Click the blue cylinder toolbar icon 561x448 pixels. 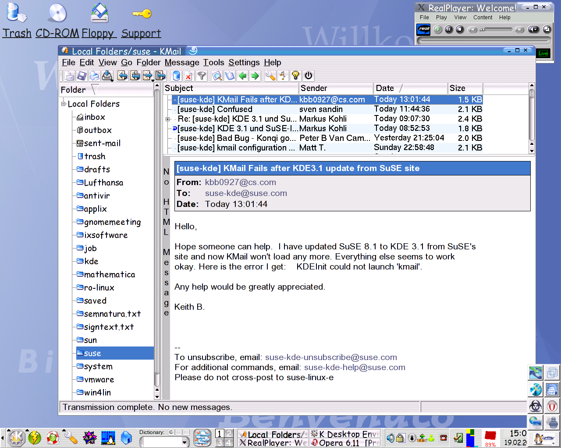coord(176,76)
